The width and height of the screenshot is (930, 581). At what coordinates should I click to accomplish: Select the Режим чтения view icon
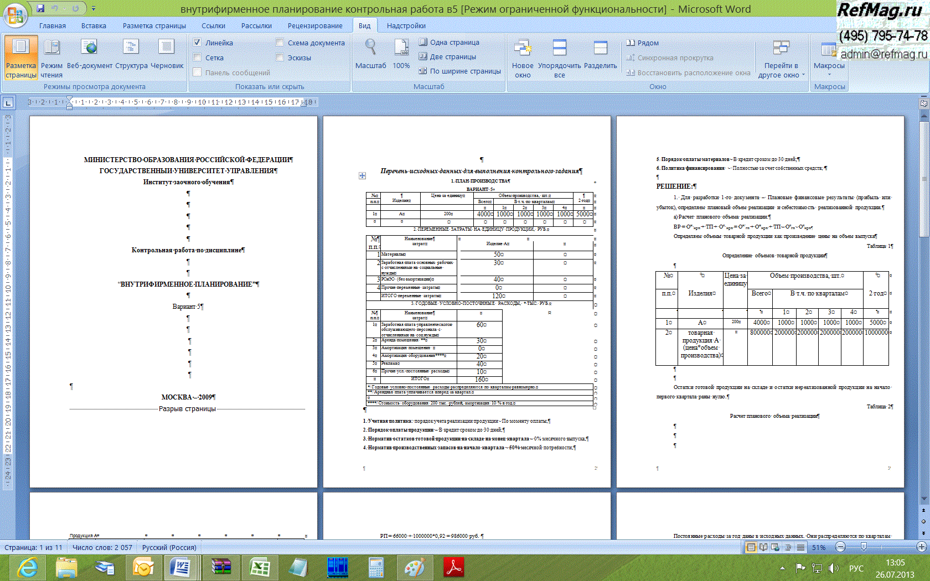pyautogui.click(x=51, y=48)
